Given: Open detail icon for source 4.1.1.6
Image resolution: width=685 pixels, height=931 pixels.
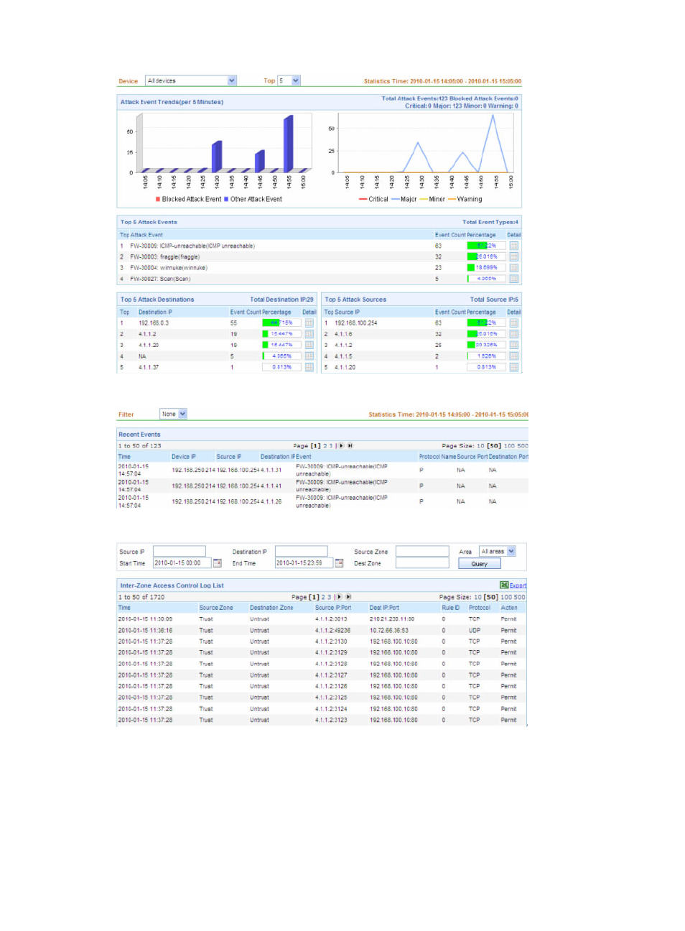Looking at the screenshot, I should point(513,334).
